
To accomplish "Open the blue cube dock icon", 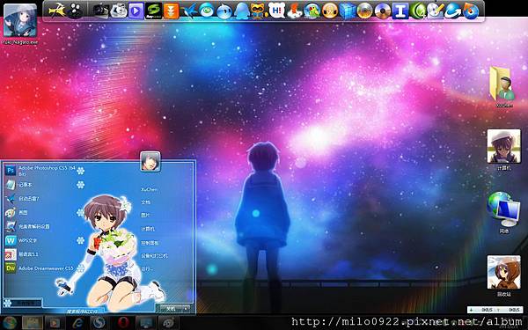I will coord(348,11).
